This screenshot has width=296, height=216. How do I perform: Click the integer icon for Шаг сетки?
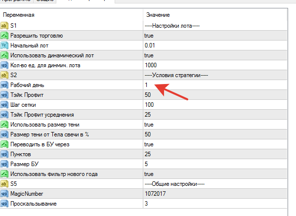pyautogui.click(x=4, y=105)
